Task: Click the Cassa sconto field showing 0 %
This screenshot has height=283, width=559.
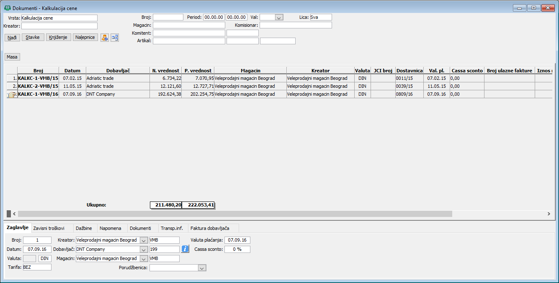Action: click(x=237, y=249)
